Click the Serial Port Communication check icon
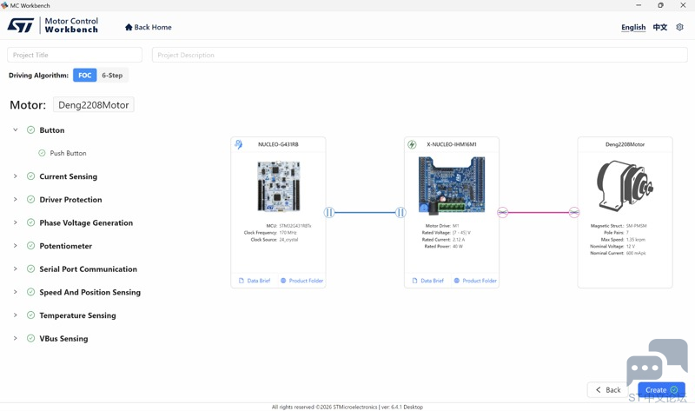This screenshot has width=695, height=411. (x=30, y=268)
